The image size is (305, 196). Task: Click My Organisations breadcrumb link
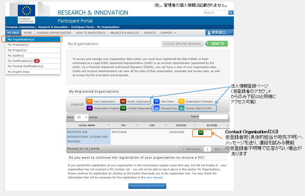108,27
